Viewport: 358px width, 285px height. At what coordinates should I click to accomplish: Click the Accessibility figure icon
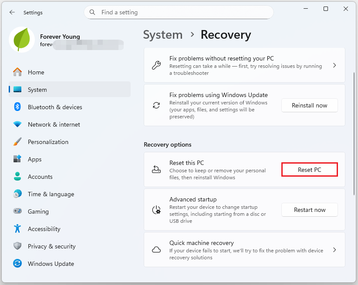coord(17,228)
